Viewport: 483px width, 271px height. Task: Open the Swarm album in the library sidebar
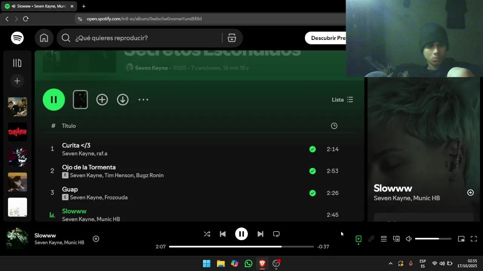(17, 132)
